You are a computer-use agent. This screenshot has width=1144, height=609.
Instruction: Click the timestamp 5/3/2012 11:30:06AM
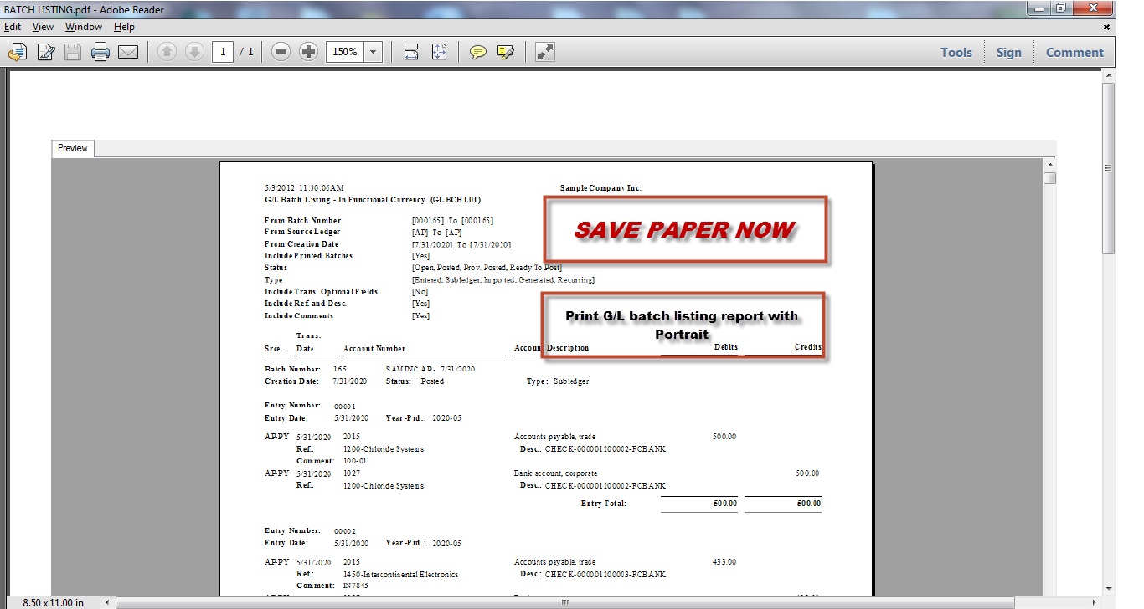(303, 188)
